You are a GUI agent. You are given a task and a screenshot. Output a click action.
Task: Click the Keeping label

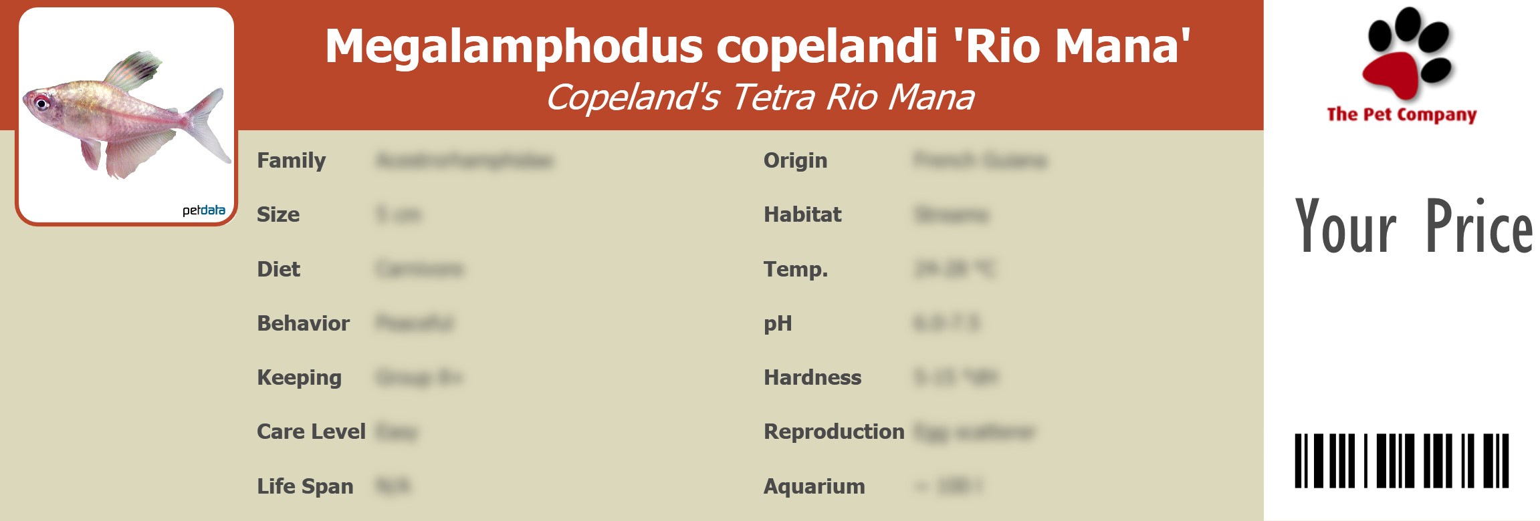click(299, 377)
